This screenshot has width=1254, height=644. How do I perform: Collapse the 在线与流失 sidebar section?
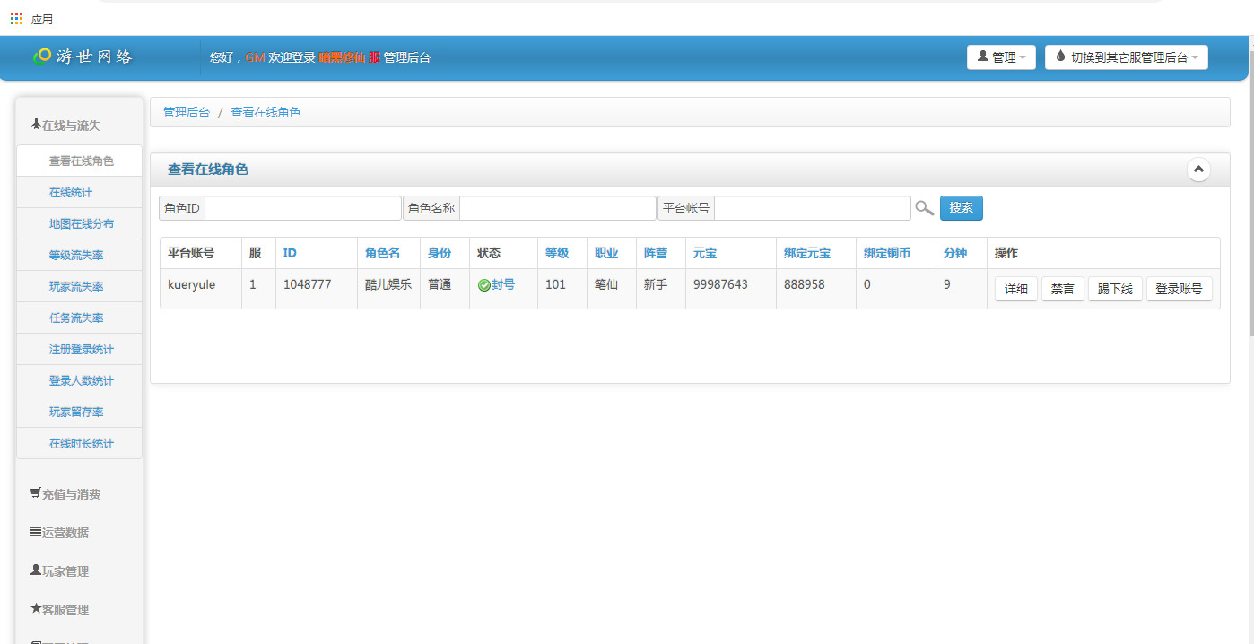65,126
